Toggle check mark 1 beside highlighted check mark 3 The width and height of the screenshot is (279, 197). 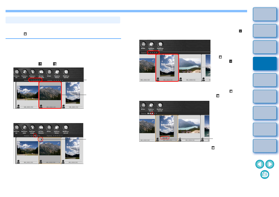point(31,136)
